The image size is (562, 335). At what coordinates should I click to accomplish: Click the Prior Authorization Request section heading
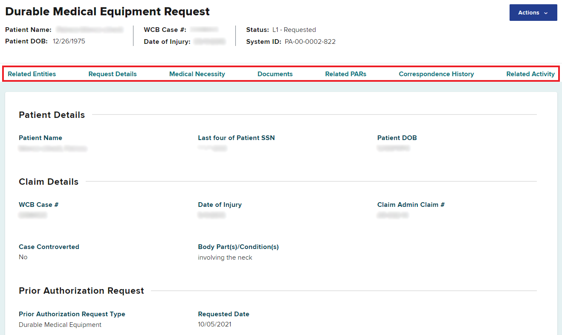pos(81,291)
